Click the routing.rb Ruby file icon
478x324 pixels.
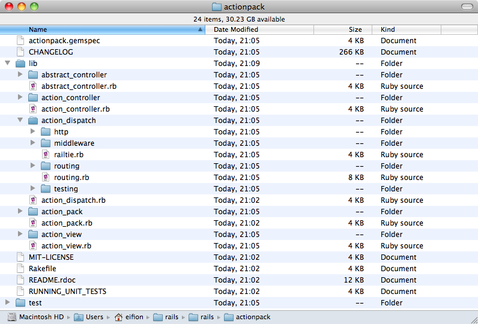point(46,177)
